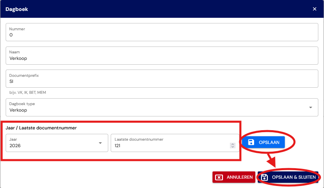Click the Jaar / Laatste documentnummer heading
324x188 pixels.
41,128
